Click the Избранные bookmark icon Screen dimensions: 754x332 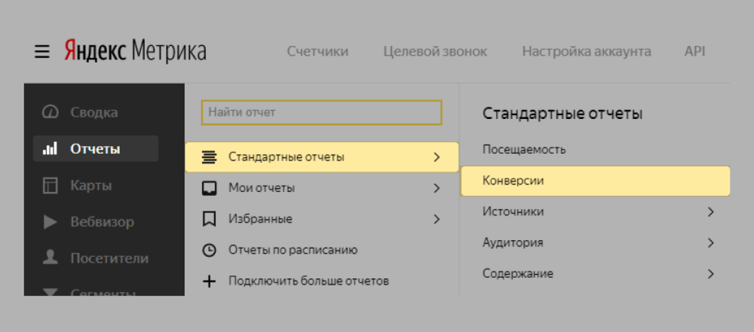209,219
